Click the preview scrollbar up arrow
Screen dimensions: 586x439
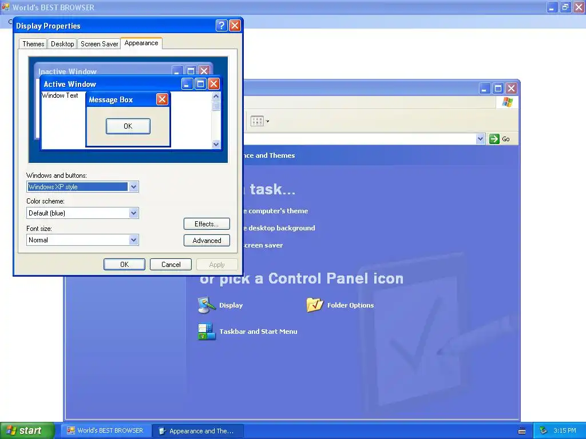click(x=216, y=96)
